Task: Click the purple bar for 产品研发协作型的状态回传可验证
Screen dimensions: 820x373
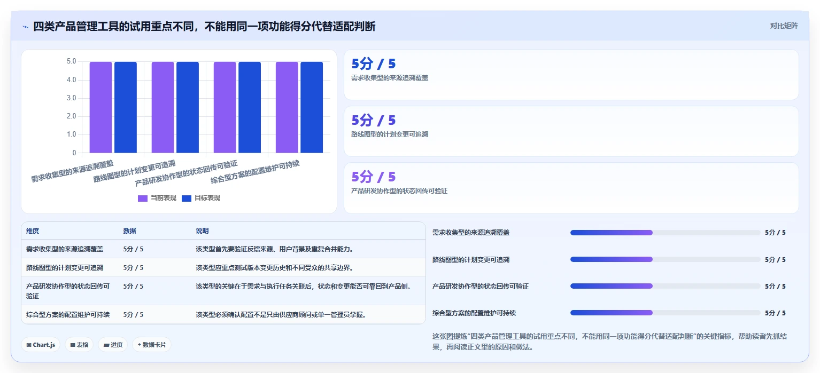Action: point(225,107)
